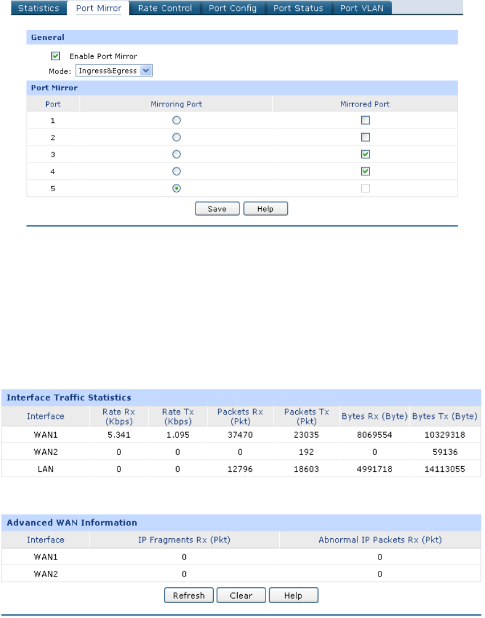
Task: Click the Save button
Action: 217,208
